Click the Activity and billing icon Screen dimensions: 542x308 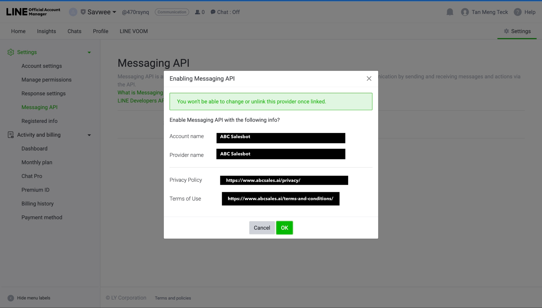[x=10, y=135]
